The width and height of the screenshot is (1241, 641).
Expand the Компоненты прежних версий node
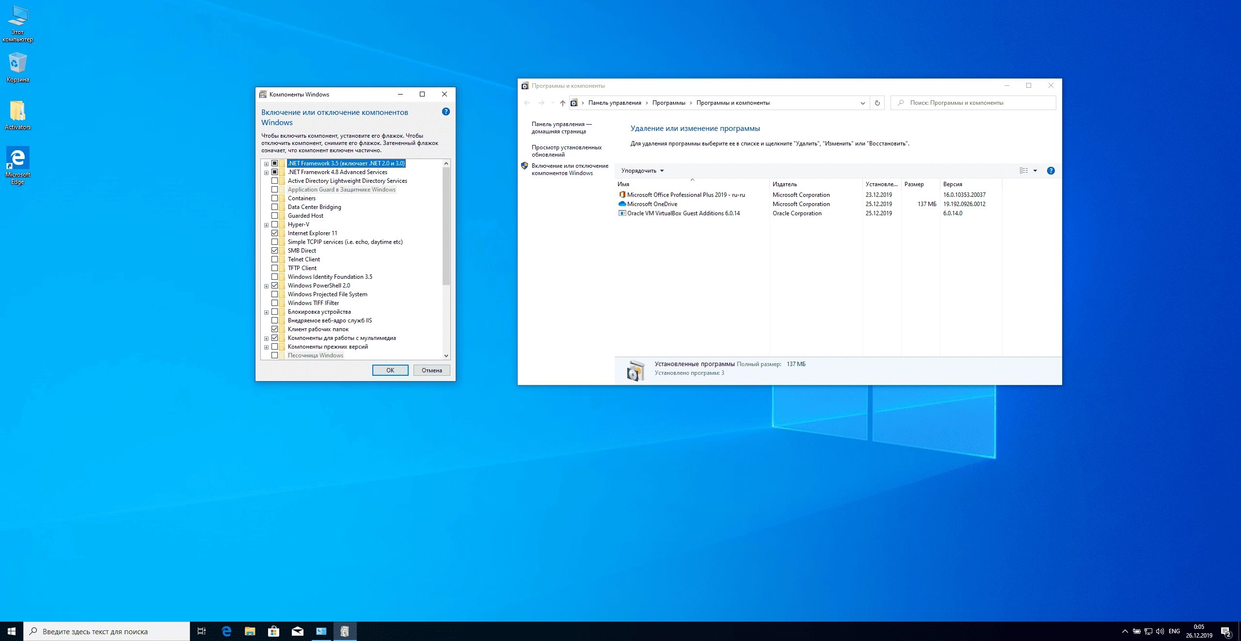[x=266, y=347]
